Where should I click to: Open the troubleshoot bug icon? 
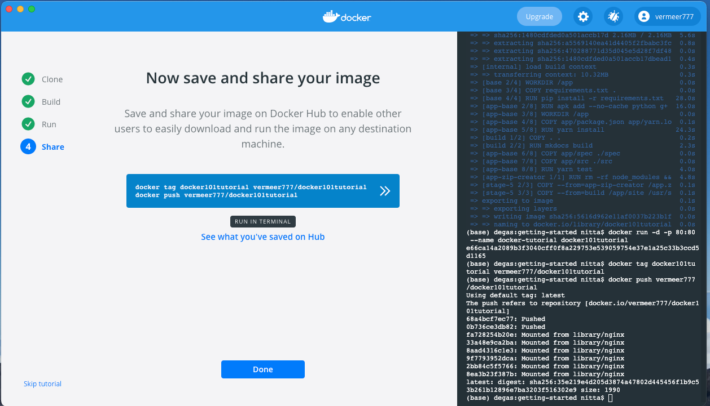point(613,17)
